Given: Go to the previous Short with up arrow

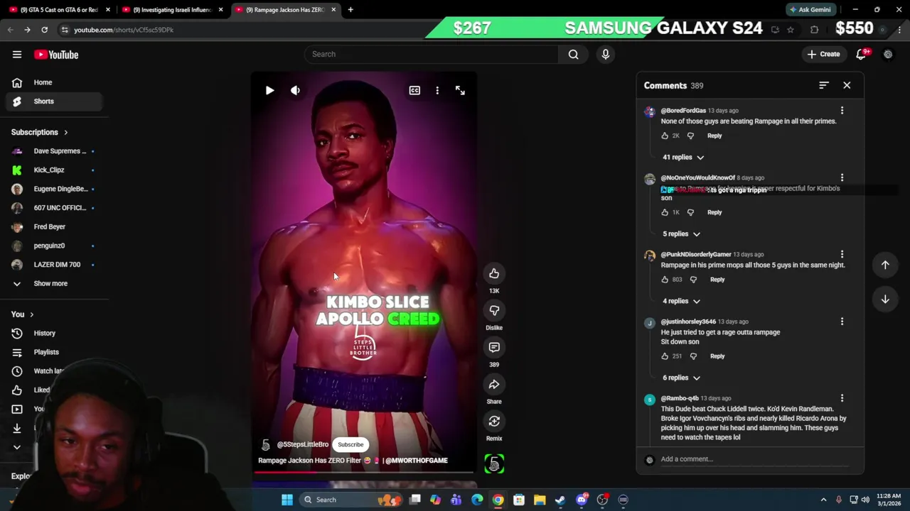Looking at the screenshot, I should point(885,265).
